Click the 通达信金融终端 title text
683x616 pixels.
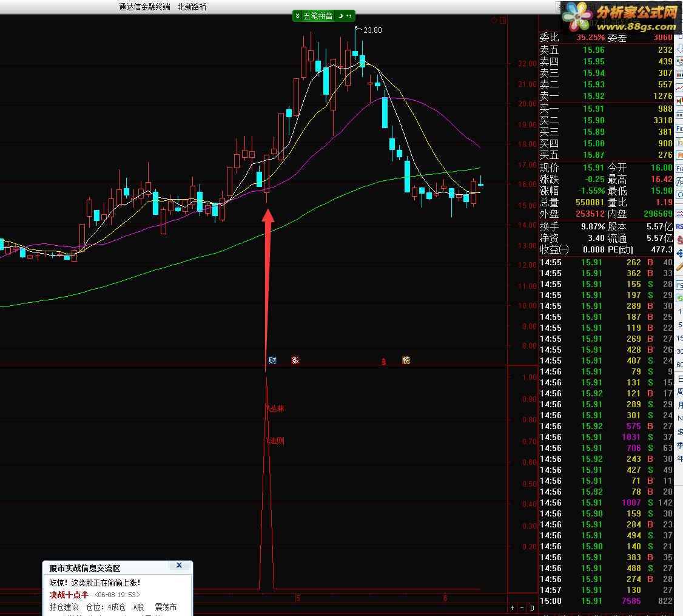click(144, 7)
